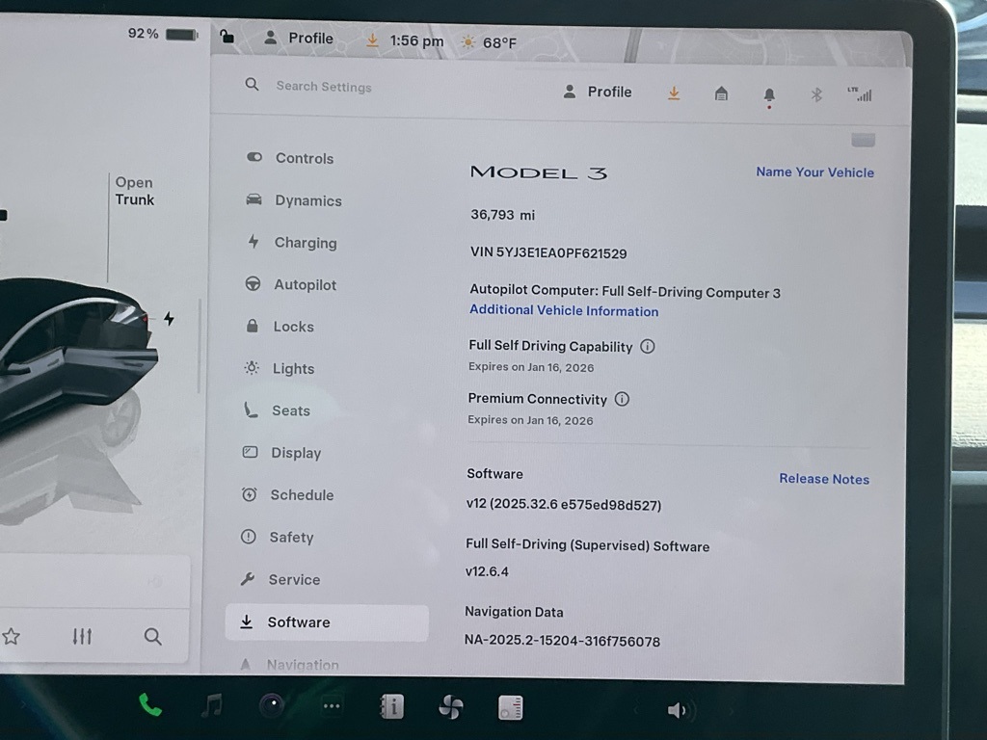This screenshot has width=987, height=740.
Task: Open notifications bell icon
Action: tap(769, 94)
